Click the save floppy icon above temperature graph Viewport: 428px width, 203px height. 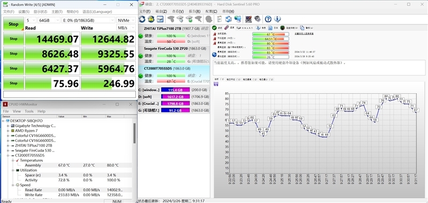point(216,84)
